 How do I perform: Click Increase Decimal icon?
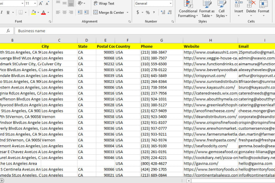click(x=163, y=12)
